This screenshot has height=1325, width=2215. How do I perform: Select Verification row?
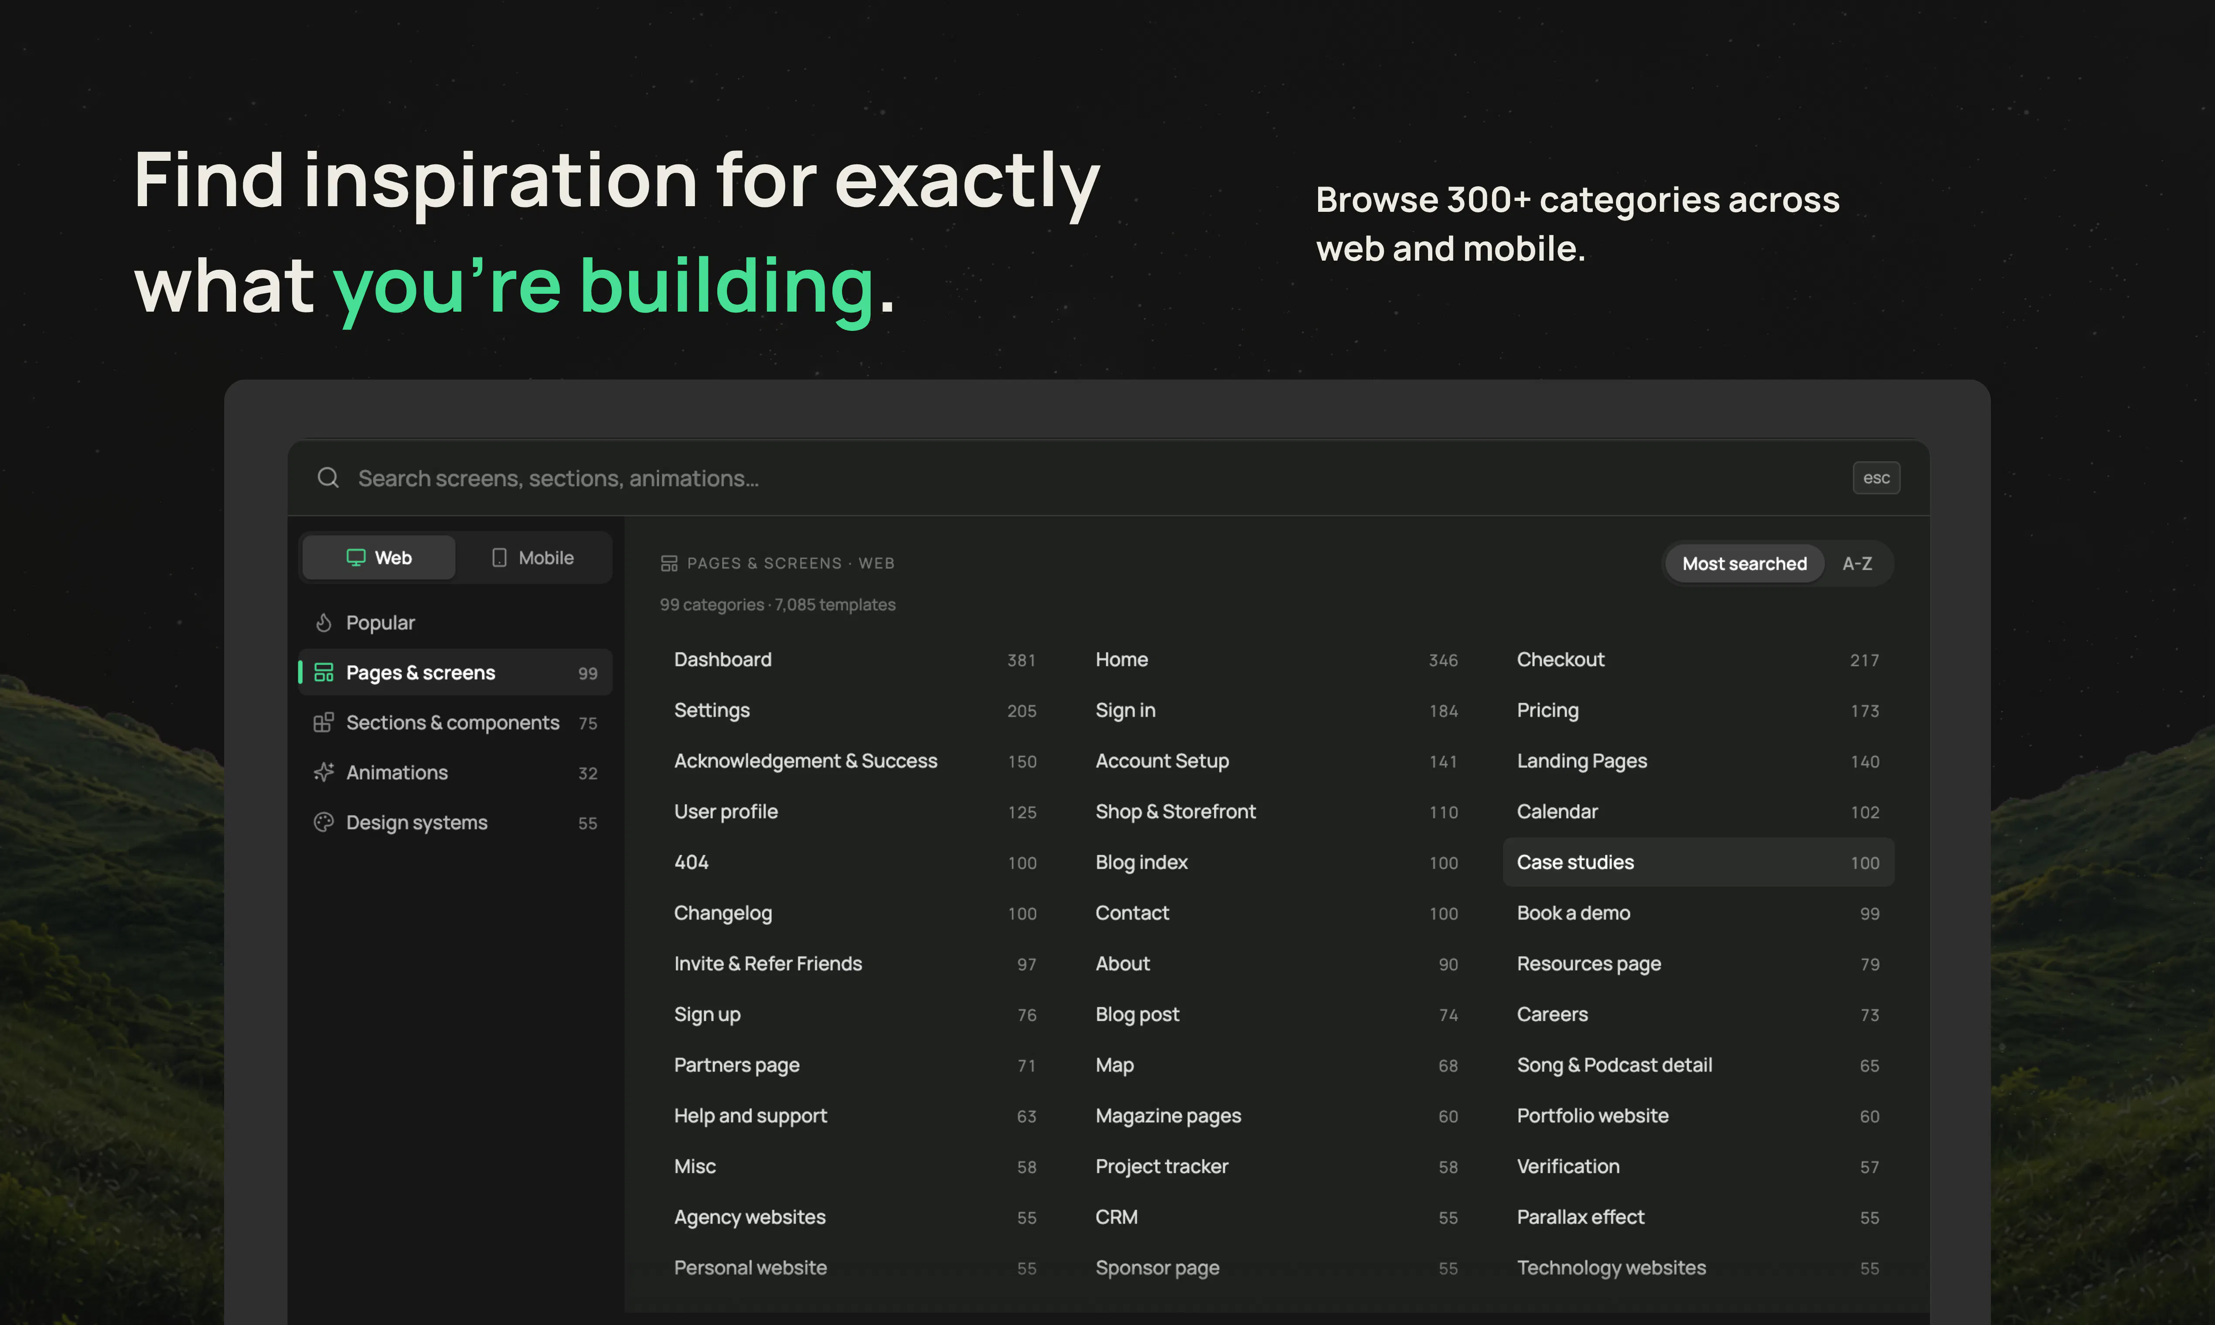click(x=1698, y=1166)
